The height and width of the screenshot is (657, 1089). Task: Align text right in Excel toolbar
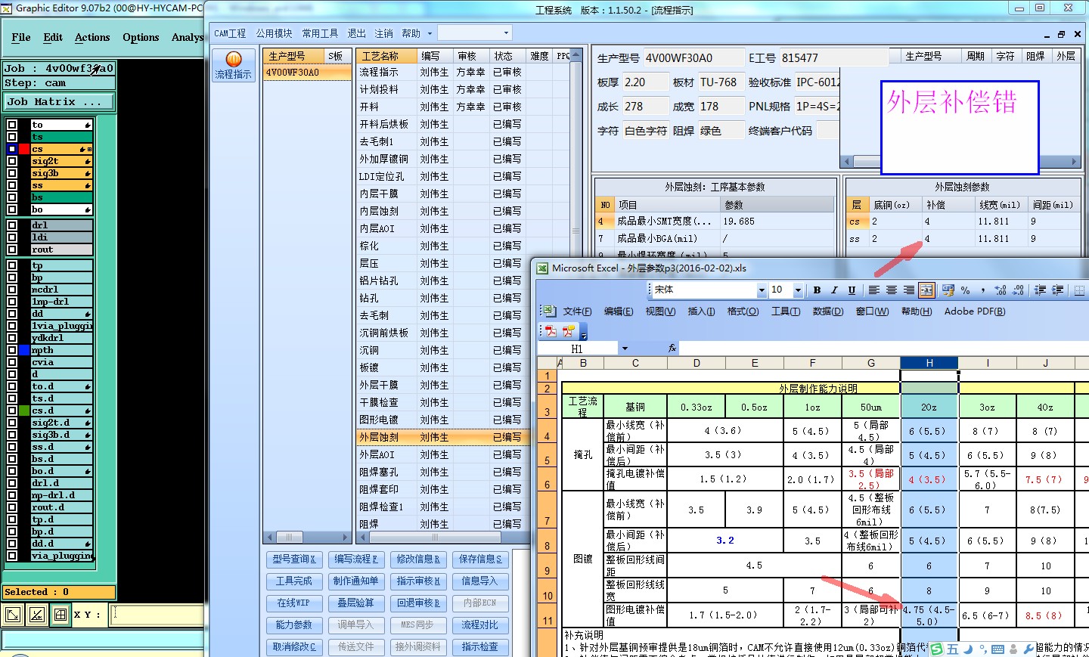coord(909,290)
